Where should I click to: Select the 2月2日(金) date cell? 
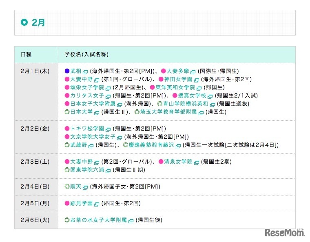[36, 137]
